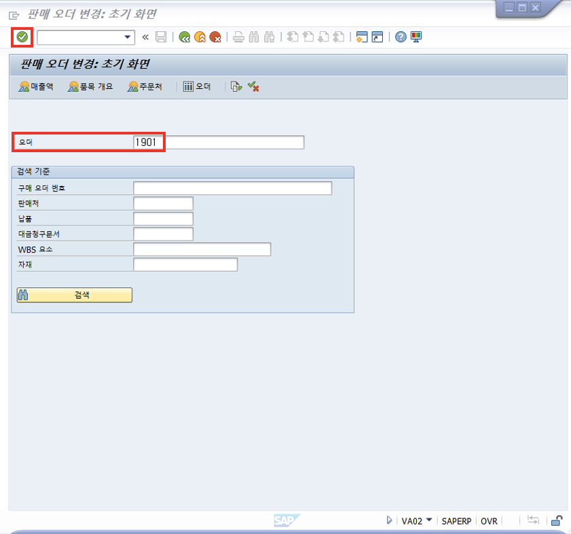571x534 pixels.
Task: Click the 품목 개요 button
Action: point(90,87)
